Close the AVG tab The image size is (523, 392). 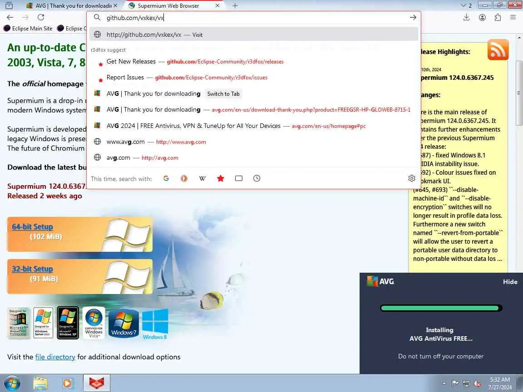tap(115, 5)
